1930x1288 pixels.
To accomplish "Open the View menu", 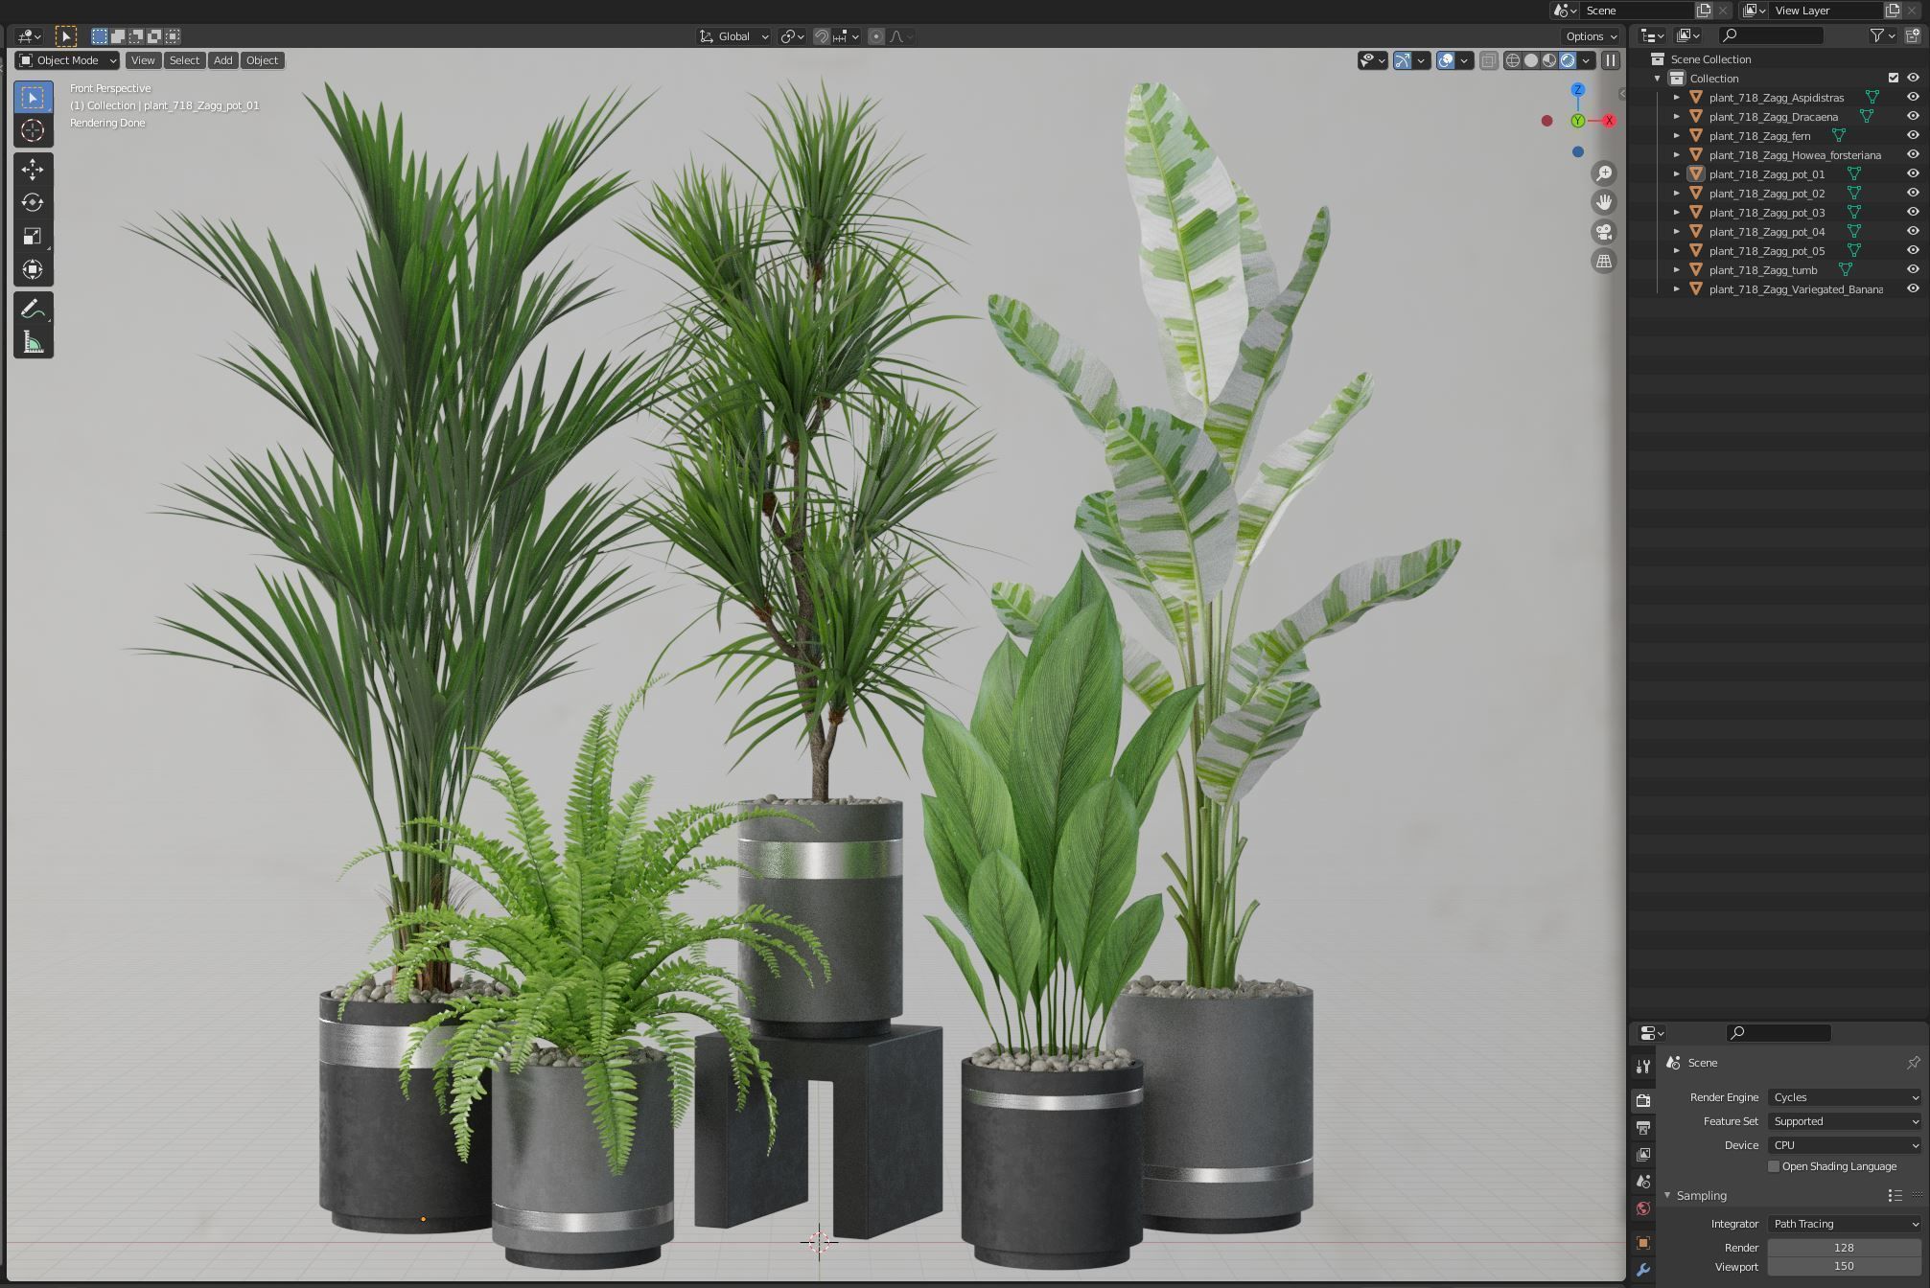I will pos(143,60).
